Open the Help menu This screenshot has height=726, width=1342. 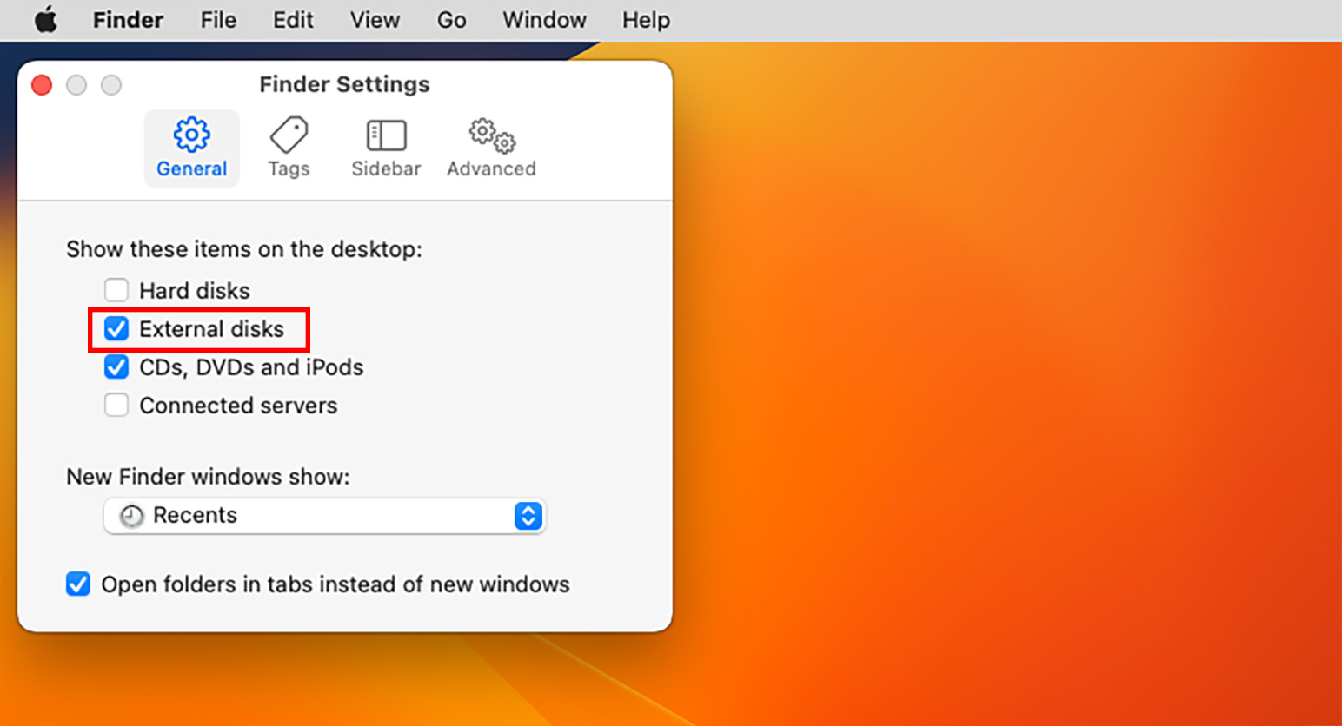tap(646, 20)
